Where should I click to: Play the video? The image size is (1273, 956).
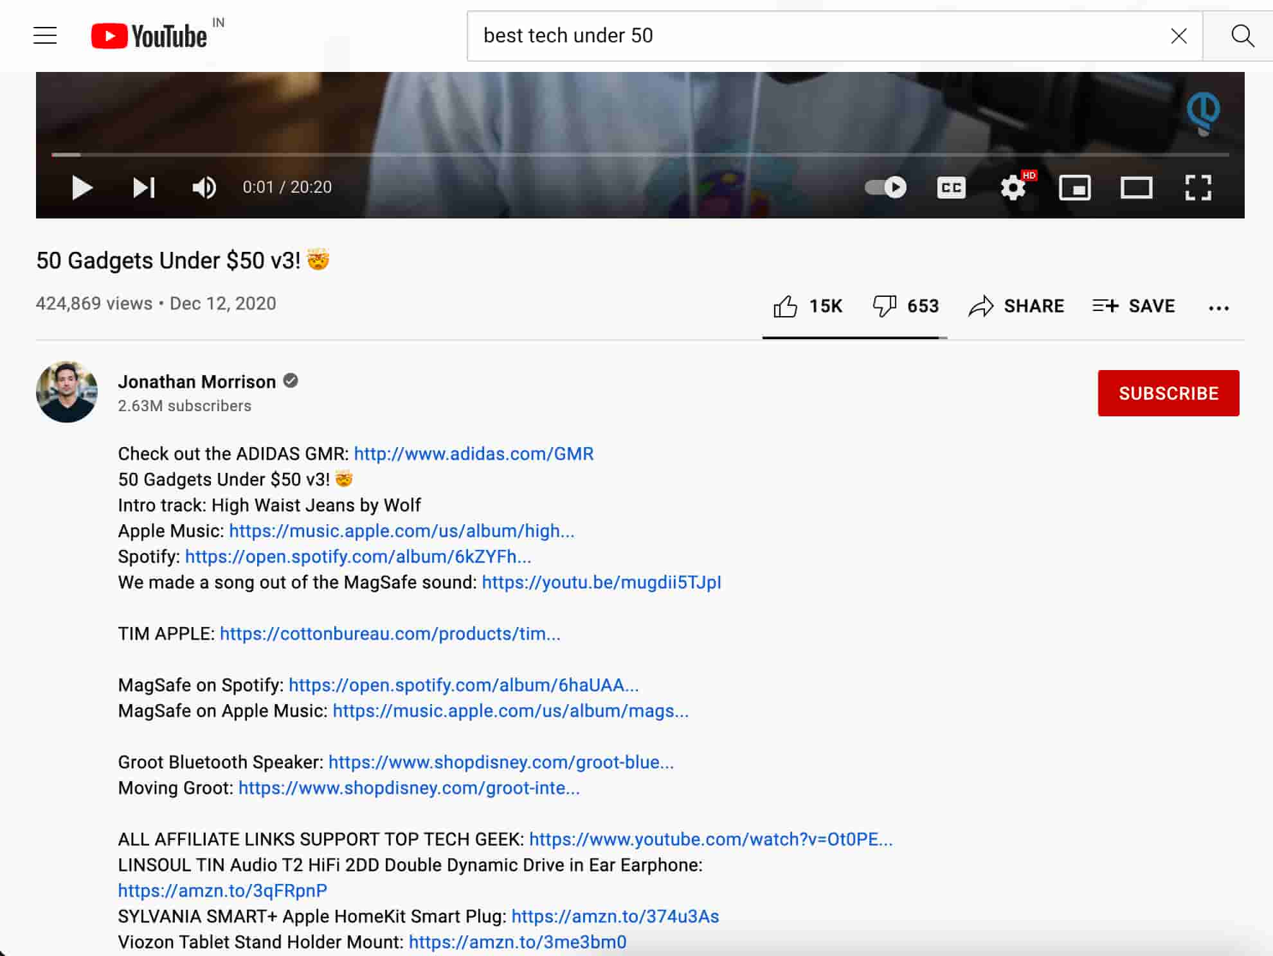pos(82,188)
